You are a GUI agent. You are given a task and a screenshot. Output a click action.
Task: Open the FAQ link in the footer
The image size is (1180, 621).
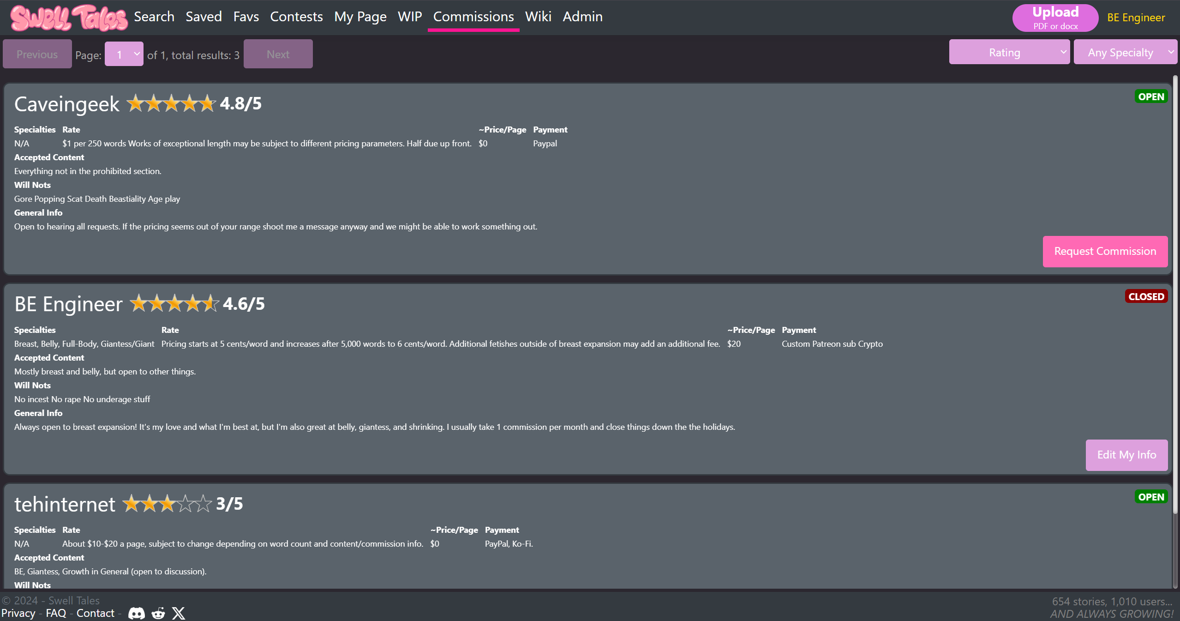pyautogui.click(x=56, y=613)
